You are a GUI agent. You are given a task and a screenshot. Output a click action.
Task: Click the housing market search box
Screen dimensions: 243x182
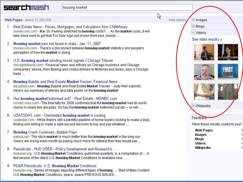(127, 7)
